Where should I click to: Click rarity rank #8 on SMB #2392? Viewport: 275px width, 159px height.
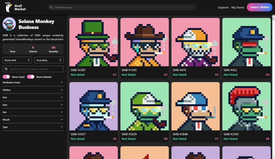click(267, 139)
